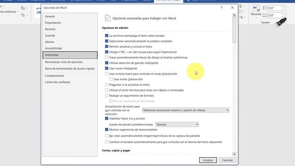Toggle Seleccionar automáticamente la palabra completa
This screenshot has height=166, width=295.
(x=106, y=41)
